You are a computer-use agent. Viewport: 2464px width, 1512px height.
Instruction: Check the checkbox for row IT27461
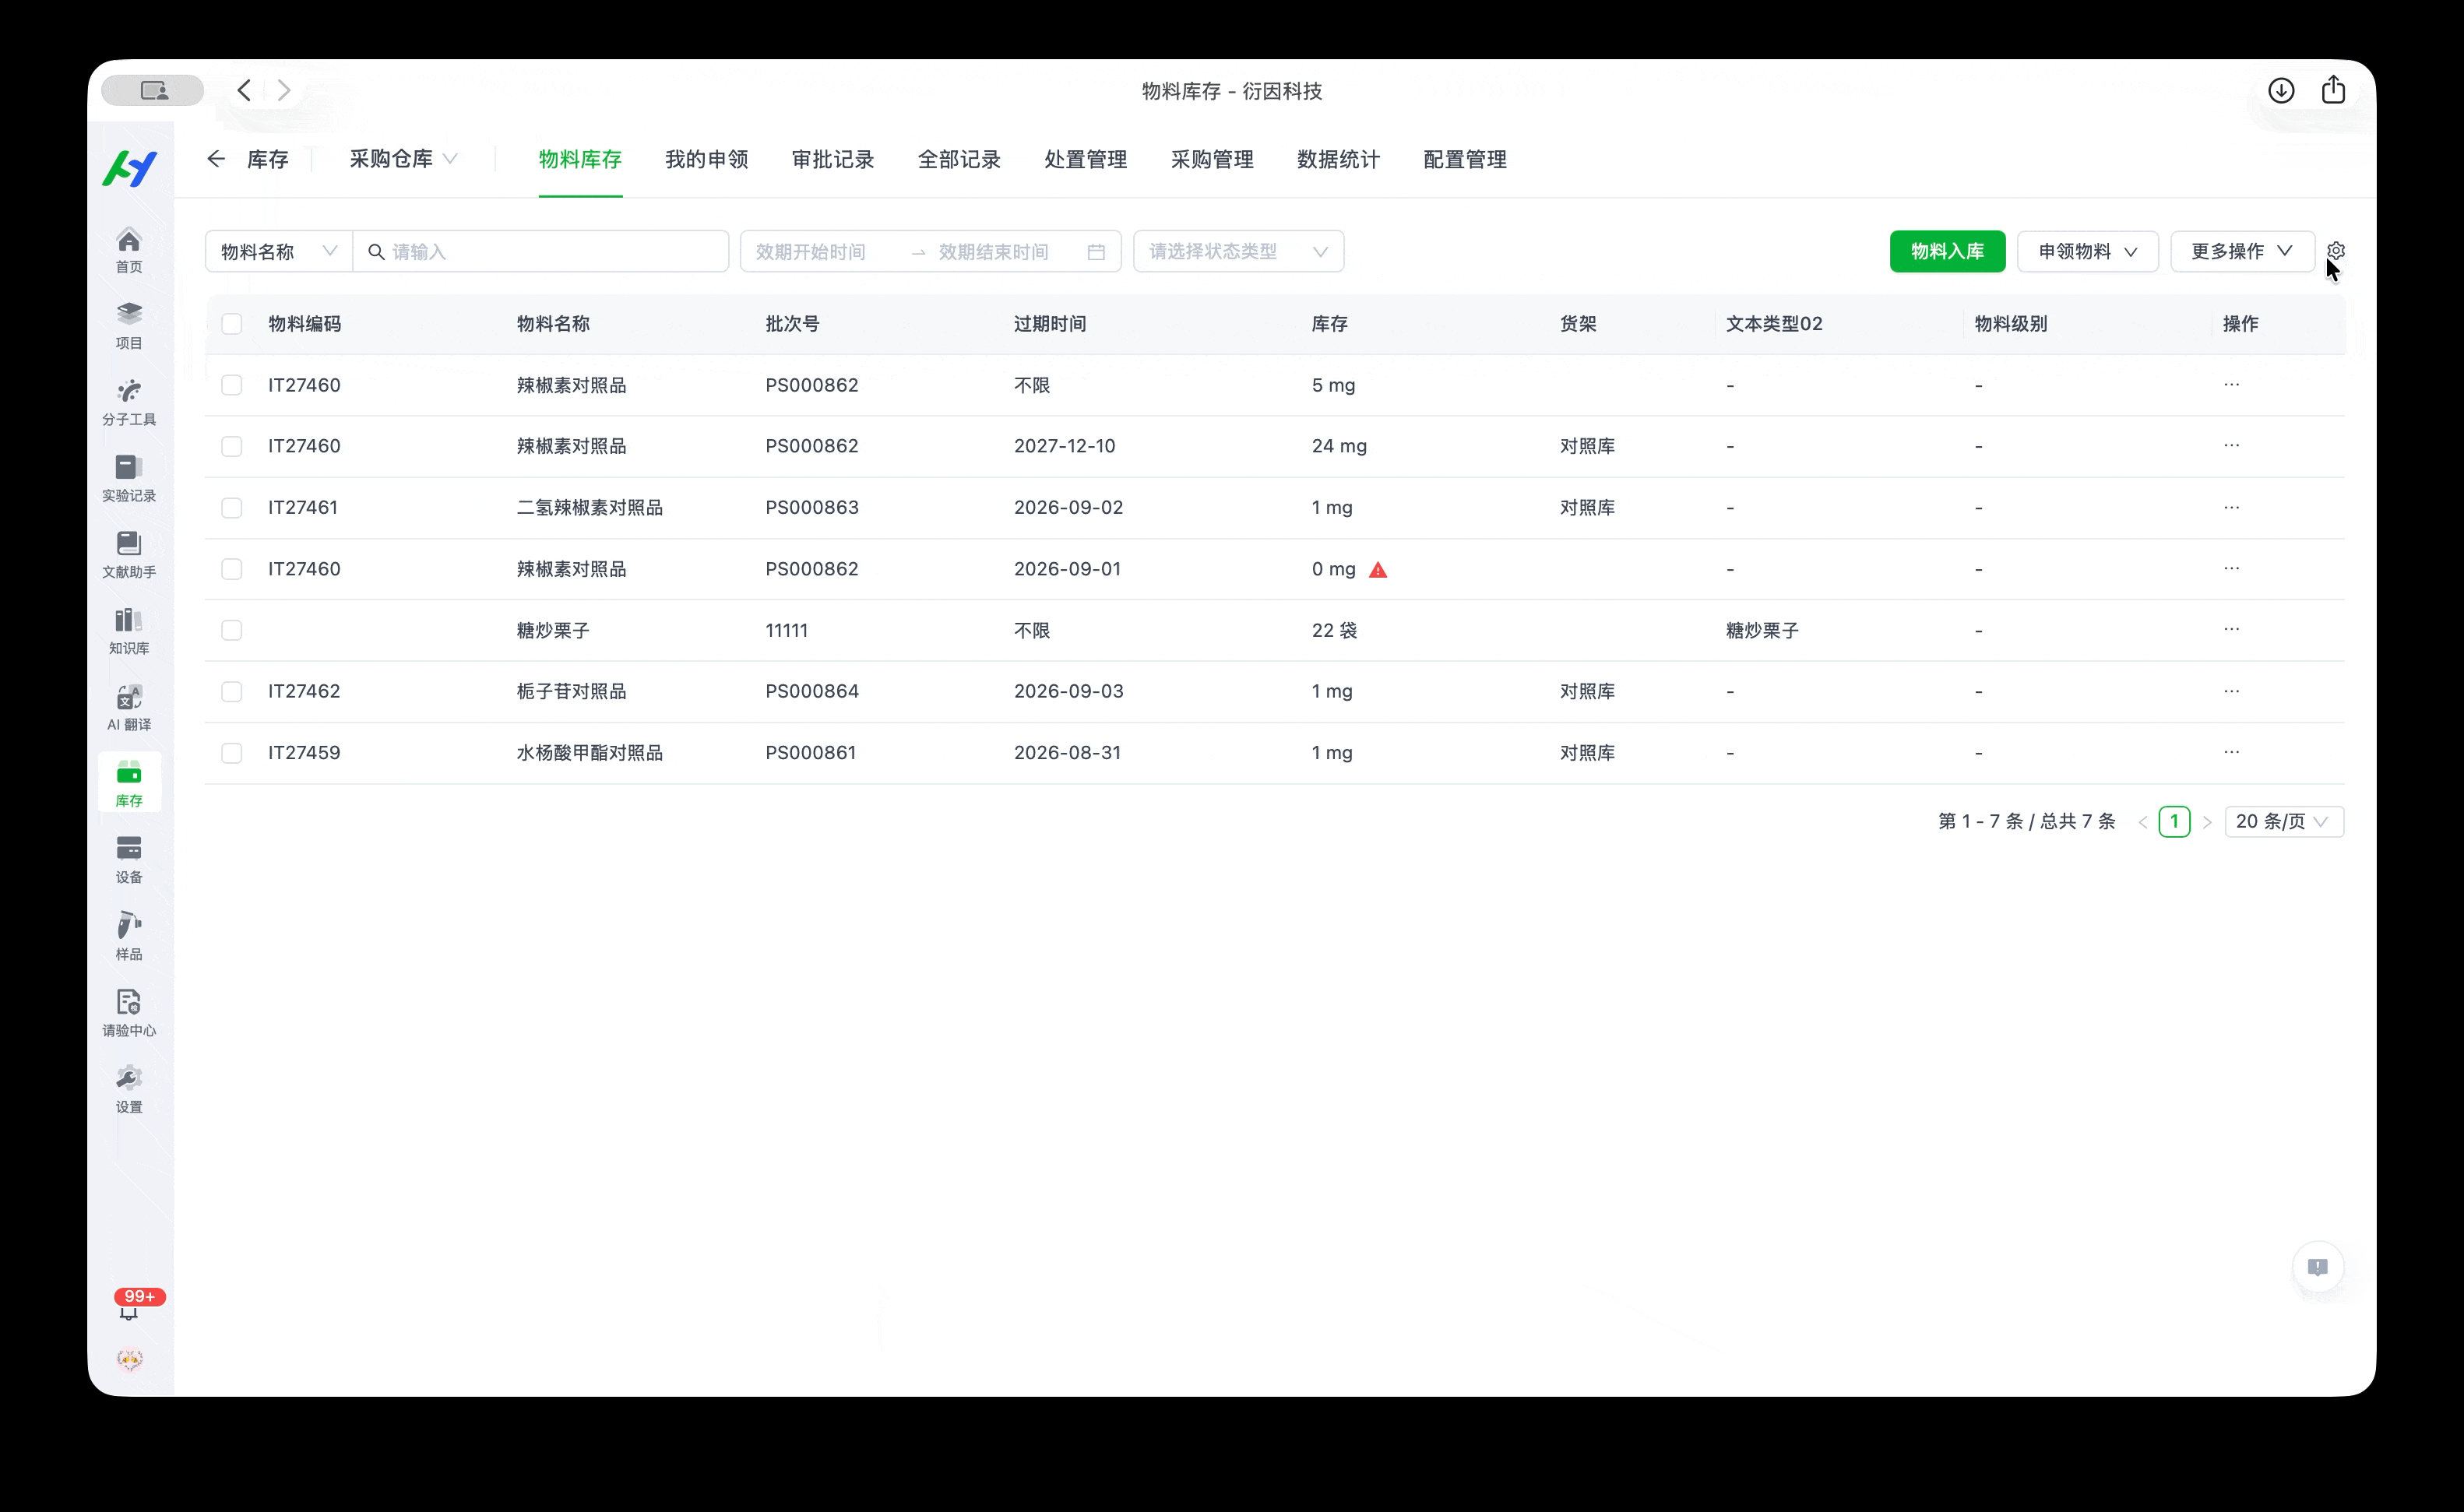coord(232,507)
